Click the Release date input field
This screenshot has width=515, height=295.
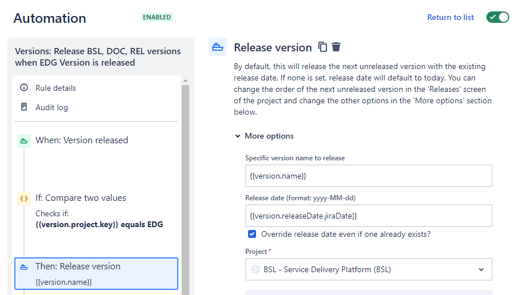pyautogui.click(x=369, y=216)
